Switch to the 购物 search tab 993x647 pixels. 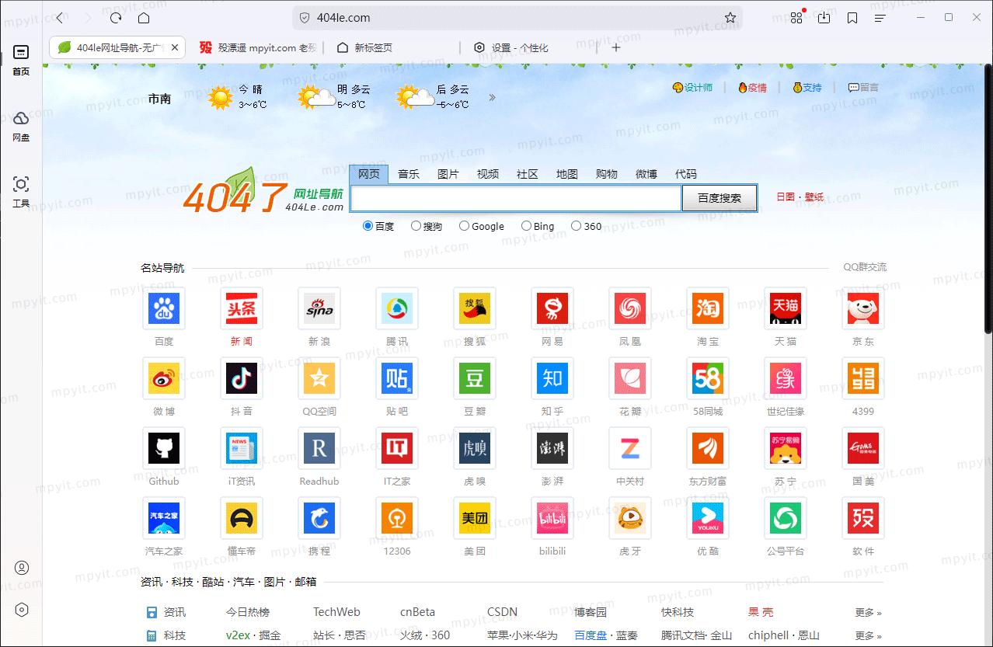coord(606,174)
